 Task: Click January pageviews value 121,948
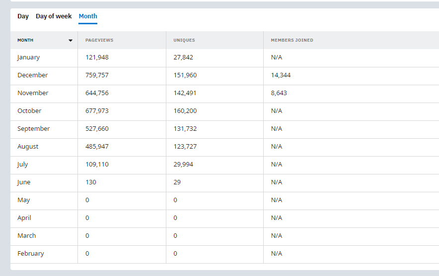click(x=97, y=57)
